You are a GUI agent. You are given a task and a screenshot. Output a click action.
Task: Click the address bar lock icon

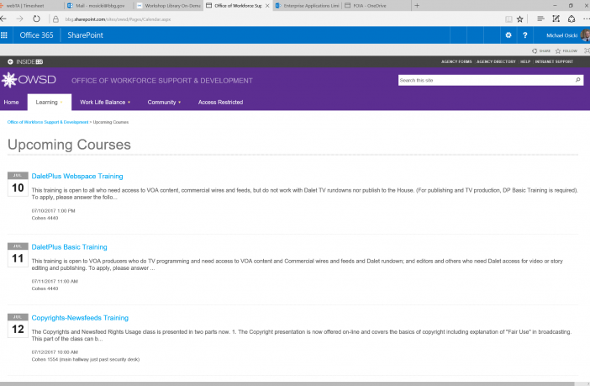[x=55, y=19]
